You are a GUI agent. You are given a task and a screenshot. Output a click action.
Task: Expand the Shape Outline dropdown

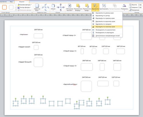coord(24,7)
